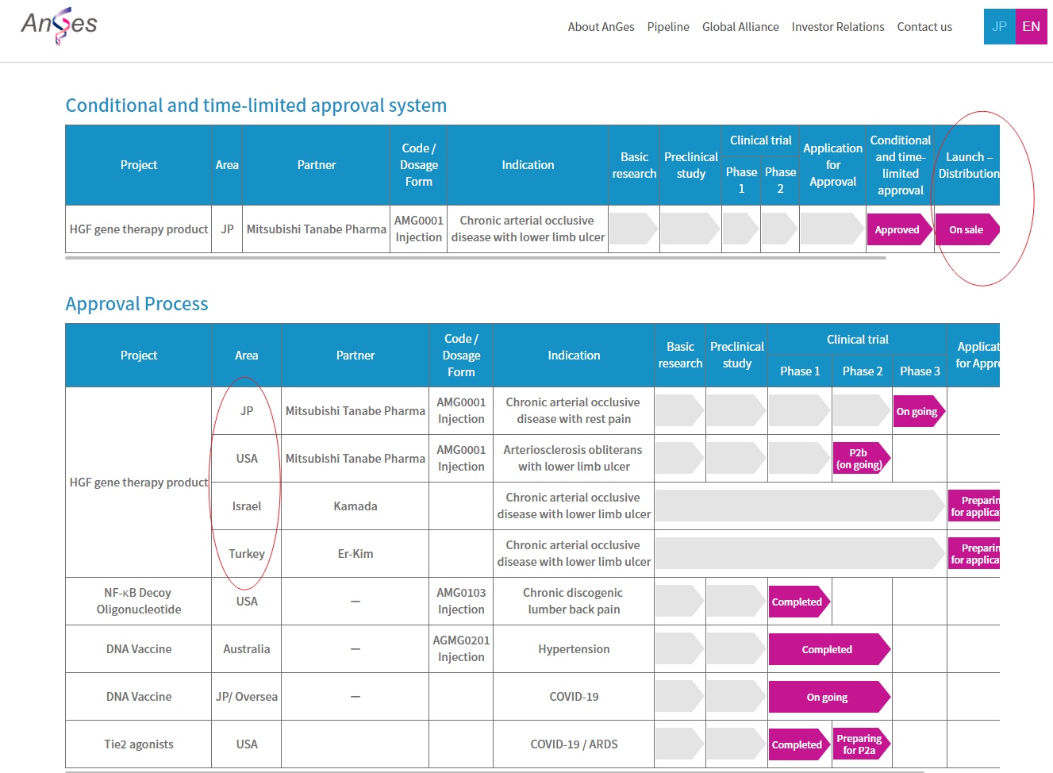The height and width of the screenshot is (773, 1053).
Task: Click 'Mitsubishi Tanabe Pharma' in the conditional approval table
Action: [x=317, y=229]
